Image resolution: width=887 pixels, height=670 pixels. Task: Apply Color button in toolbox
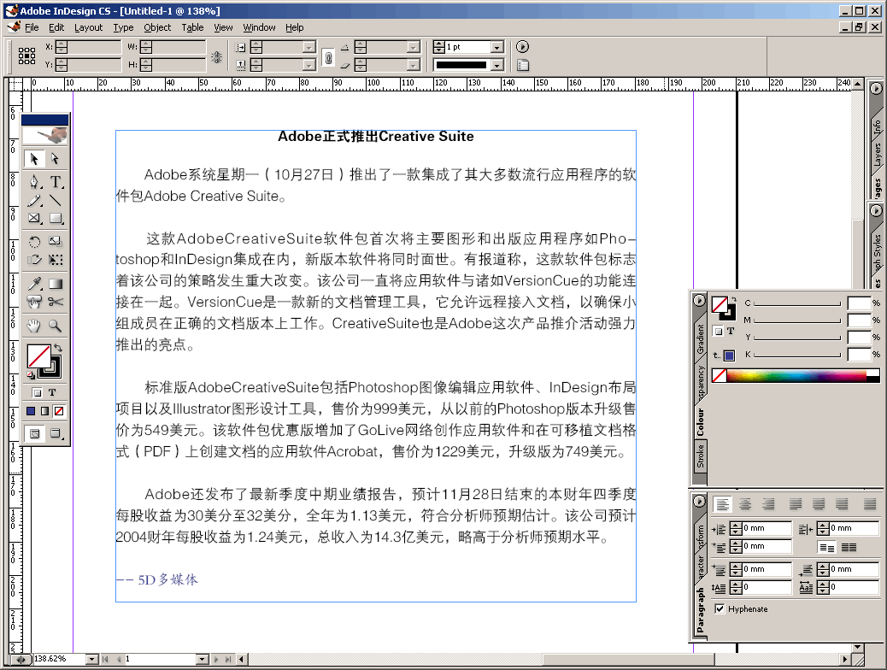tap(31, 411)
